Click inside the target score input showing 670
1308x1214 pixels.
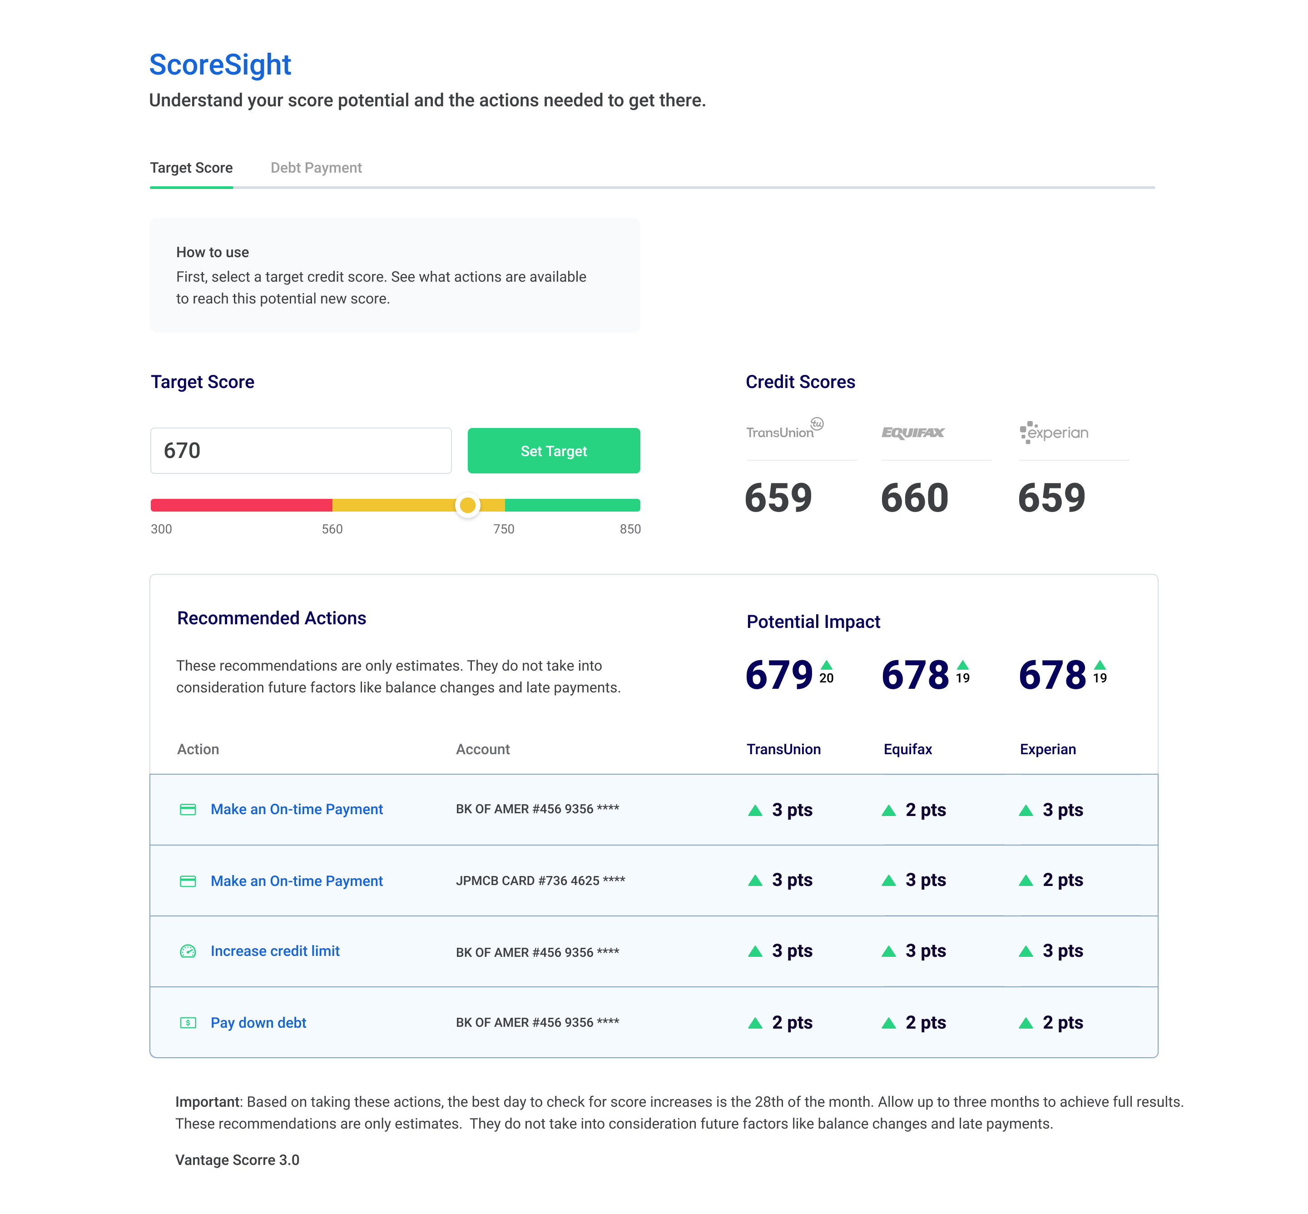[x=300, y=451]
